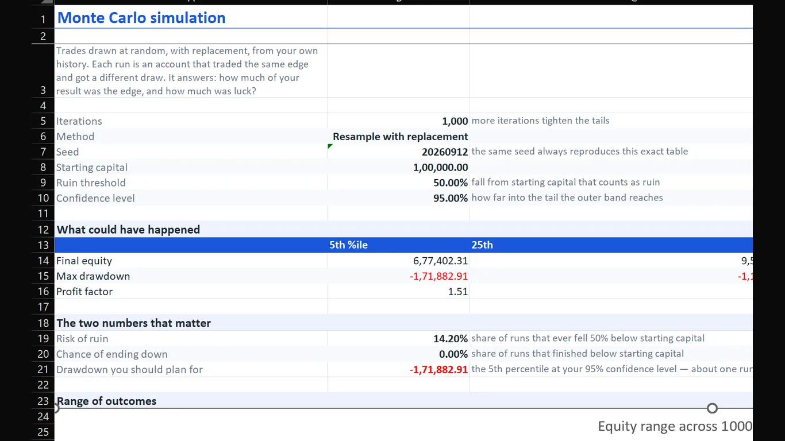Click the green error indicator in the Seed cell

coord(330,146)
